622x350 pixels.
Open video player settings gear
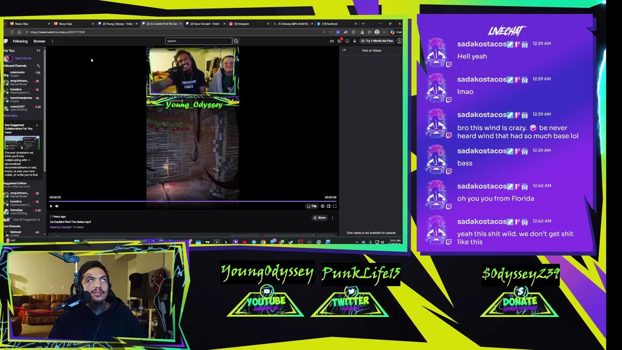click(x=323, y=206)
